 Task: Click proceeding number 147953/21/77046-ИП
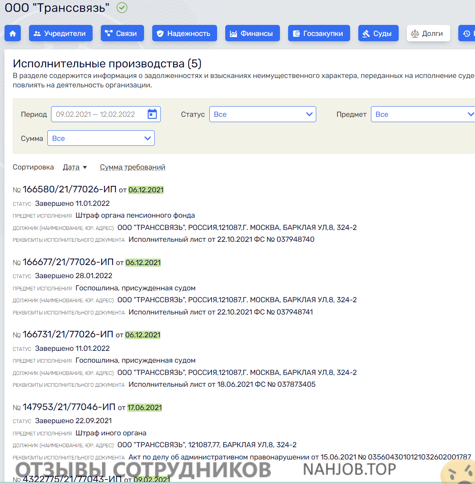pyautogui.click(x=69, y=407)
